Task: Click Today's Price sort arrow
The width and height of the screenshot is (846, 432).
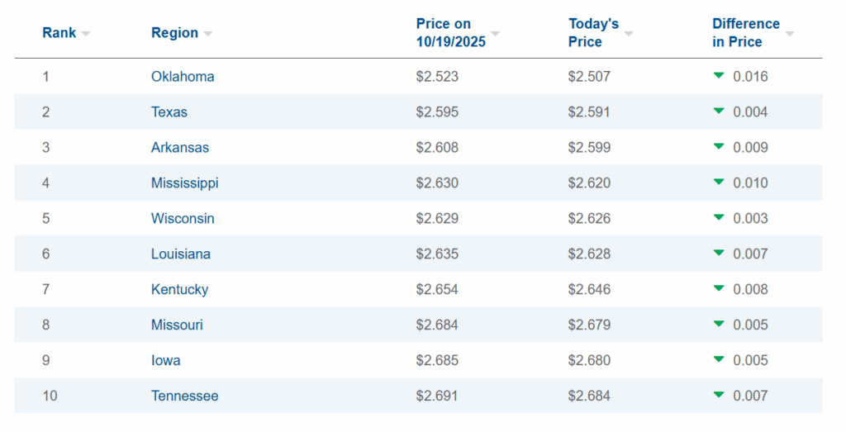Action: pos(629,34)
